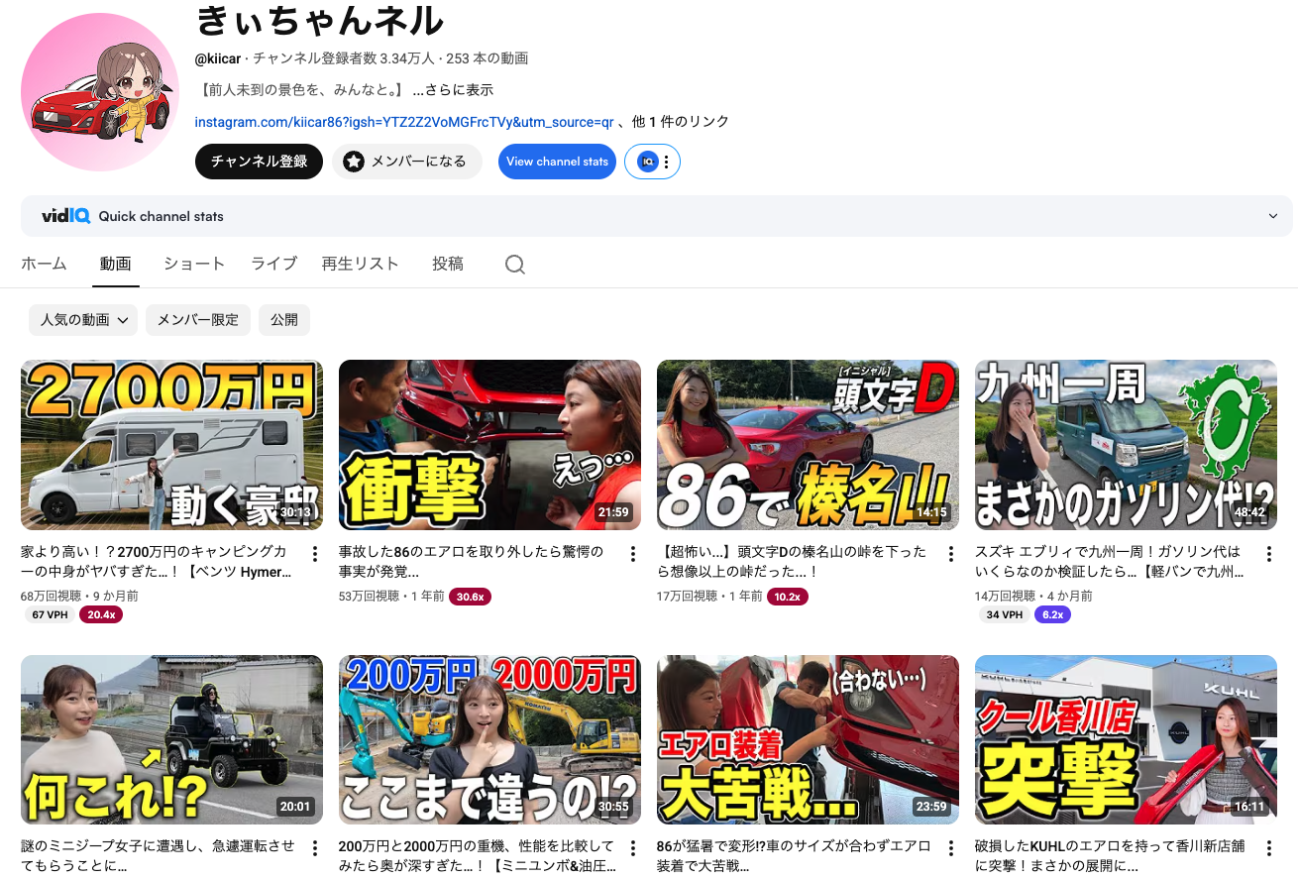Image resolution: width=1298 pixels, height=879 pixels.
Task: Expand channel description with さらに表示
Action: coord(453,90)
